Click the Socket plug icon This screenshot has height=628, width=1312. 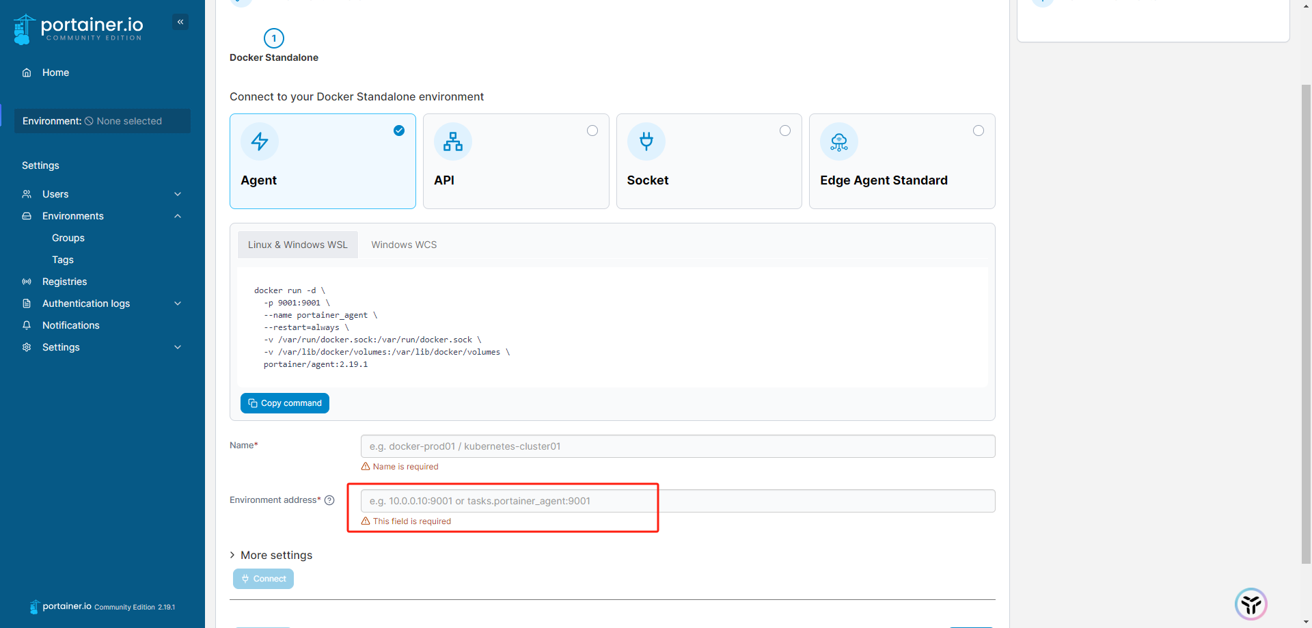pyautogui.click(x=646, y=141)
